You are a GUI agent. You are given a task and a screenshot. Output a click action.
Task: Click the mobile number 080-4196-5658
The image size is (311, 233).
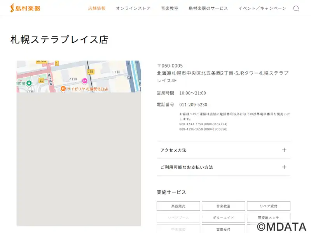click(x=191, y=129)
